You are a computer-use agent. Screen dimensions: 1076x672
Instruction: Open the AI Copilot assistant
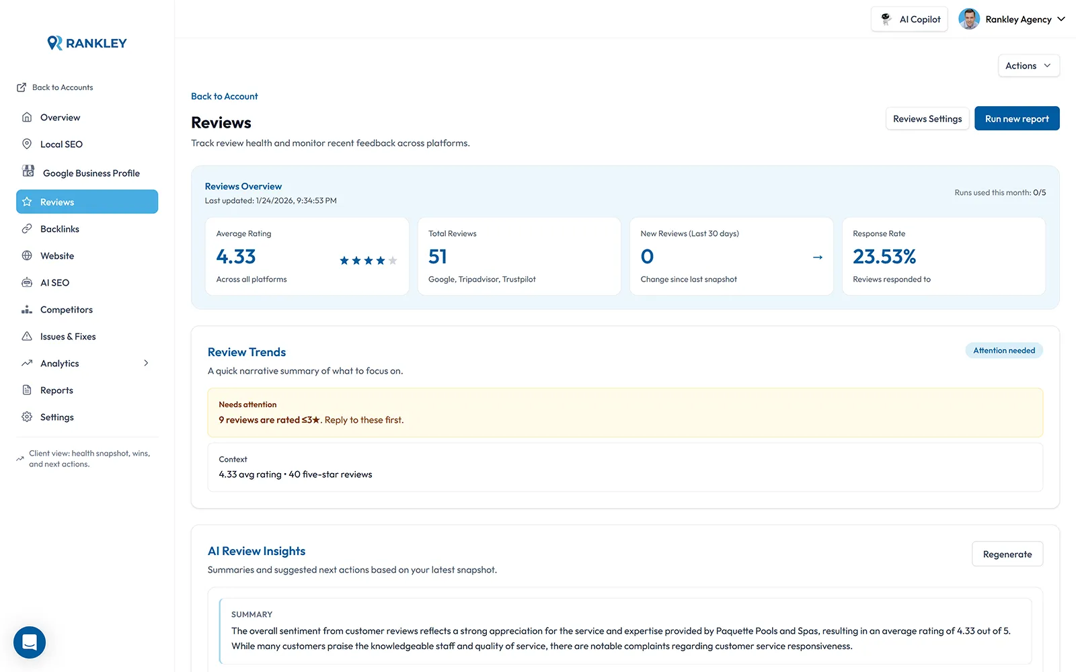tap(909, 19)
